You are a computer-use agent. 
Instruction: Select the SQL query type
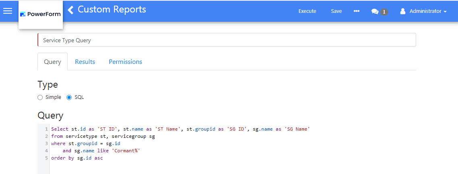coord(69,97)
